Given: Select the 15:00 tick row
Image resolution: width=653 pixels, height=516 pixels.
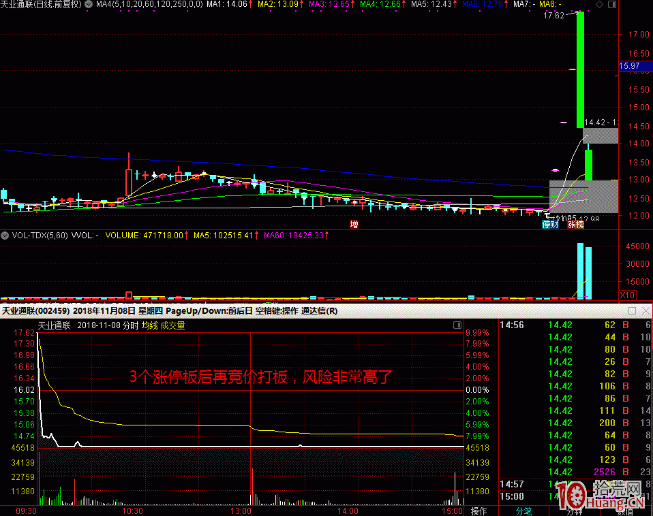Looking at the screenshot, I should 575,496.
